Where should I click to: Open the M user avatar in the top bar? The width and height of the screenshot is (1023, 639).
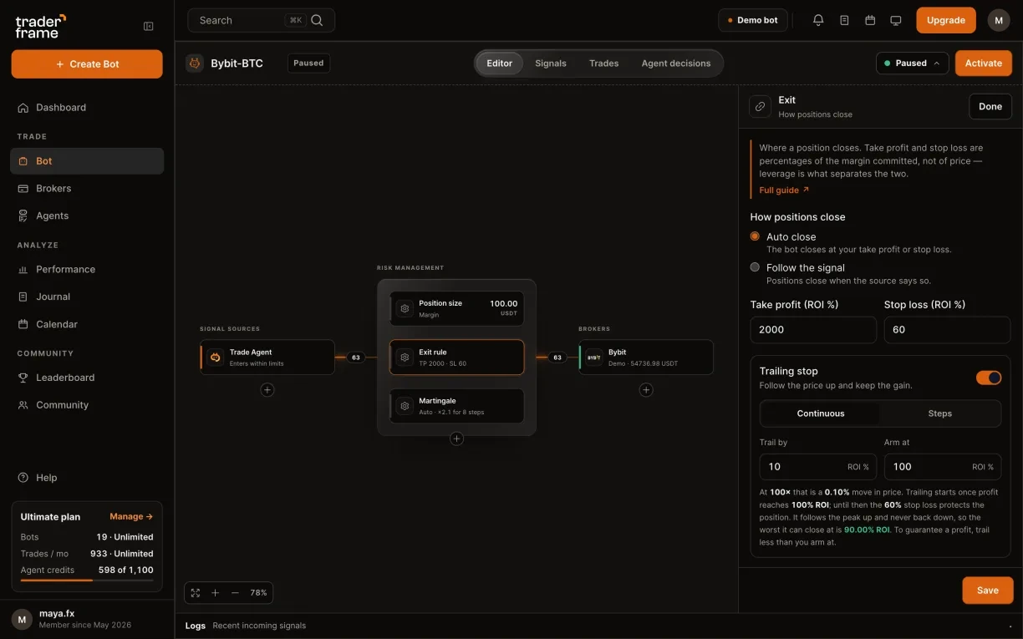click(999, 20)
